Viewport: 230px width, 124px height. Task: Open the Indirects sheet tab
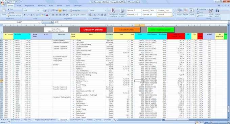coord(90,120)
